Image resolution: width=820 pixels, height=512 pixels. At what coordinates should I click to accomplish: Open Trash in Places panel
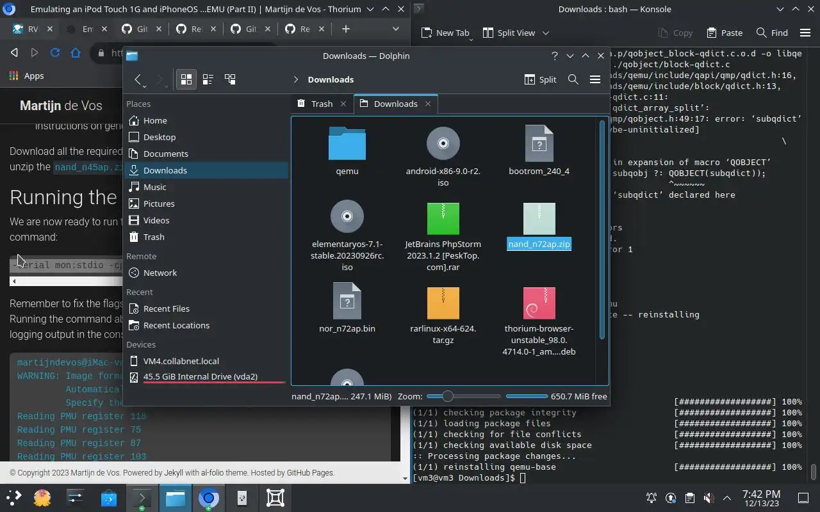[x=206, y=237]
